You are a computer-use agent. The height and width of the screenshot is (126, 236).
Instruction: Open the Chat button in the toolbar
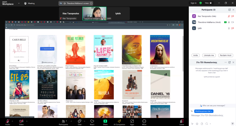click(x=80, y=122)
